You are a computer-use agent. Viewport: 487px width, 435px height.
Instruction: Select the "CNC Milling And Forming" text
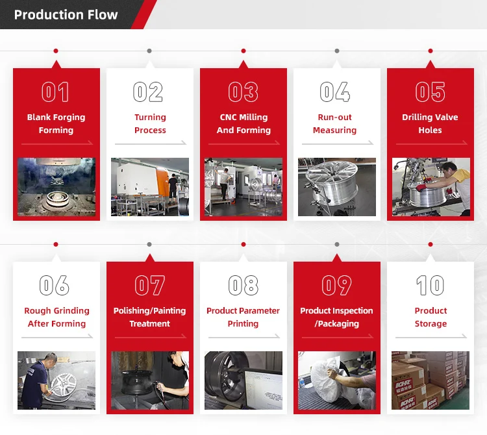pos(243,123)
